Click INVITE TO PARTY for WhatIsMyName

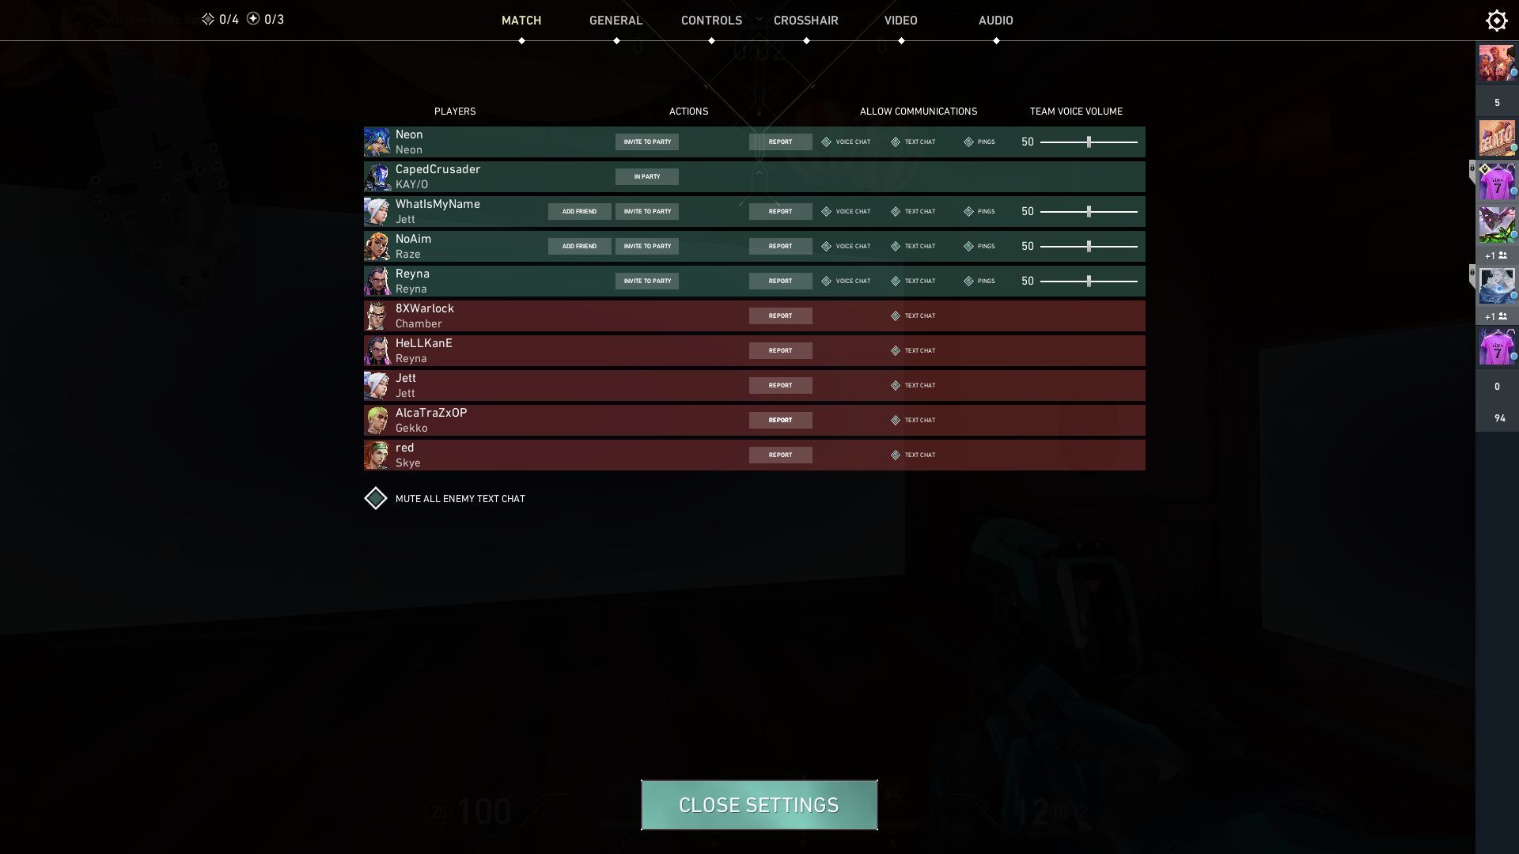647,210
